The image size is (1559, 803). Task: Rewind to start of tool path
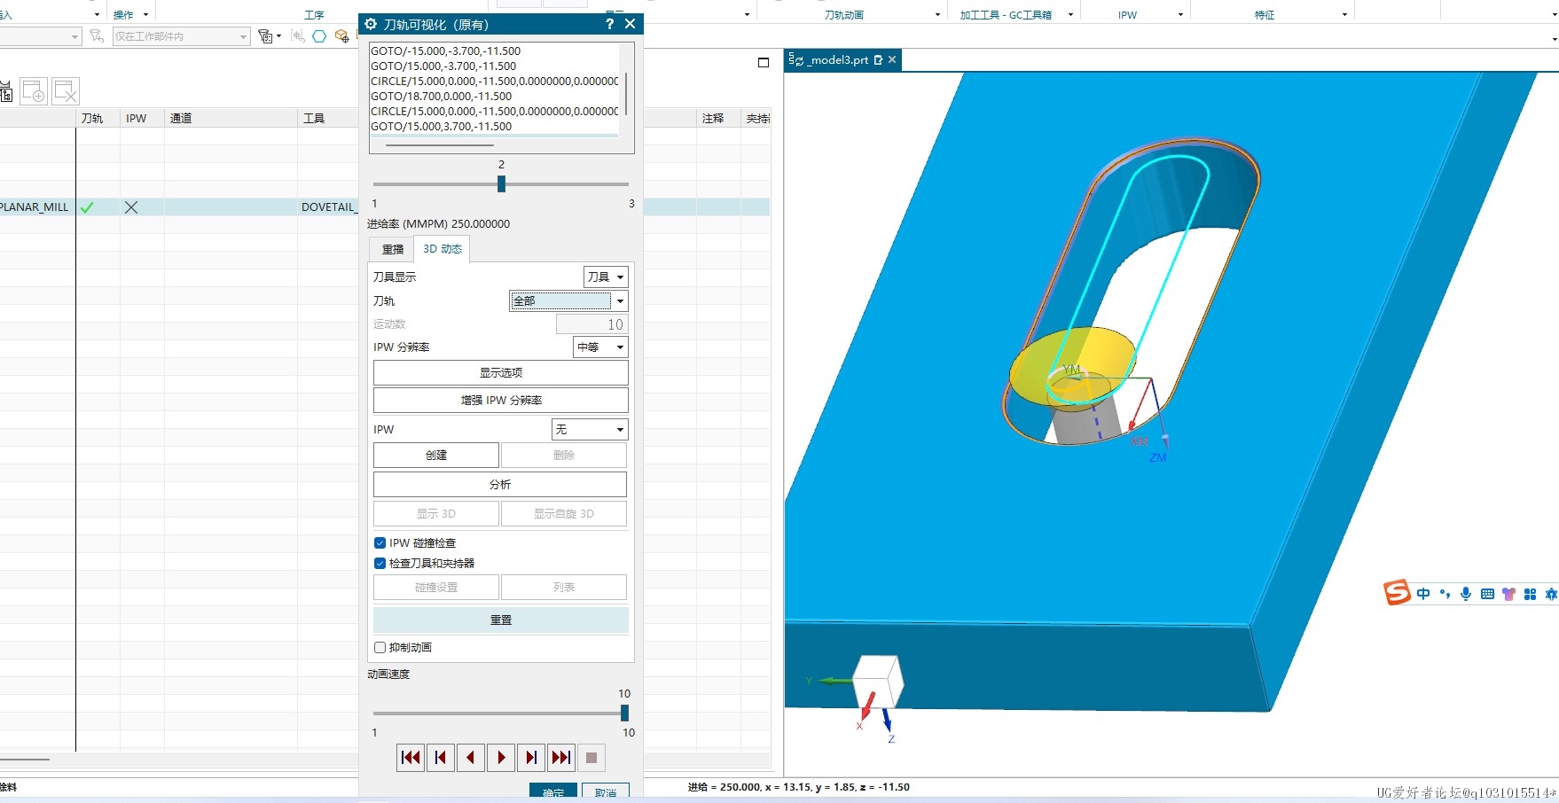(x=411, y=757)
